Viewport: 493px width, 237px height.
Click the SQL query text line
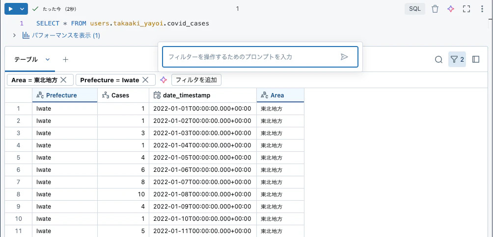click(x=122, y=23)
